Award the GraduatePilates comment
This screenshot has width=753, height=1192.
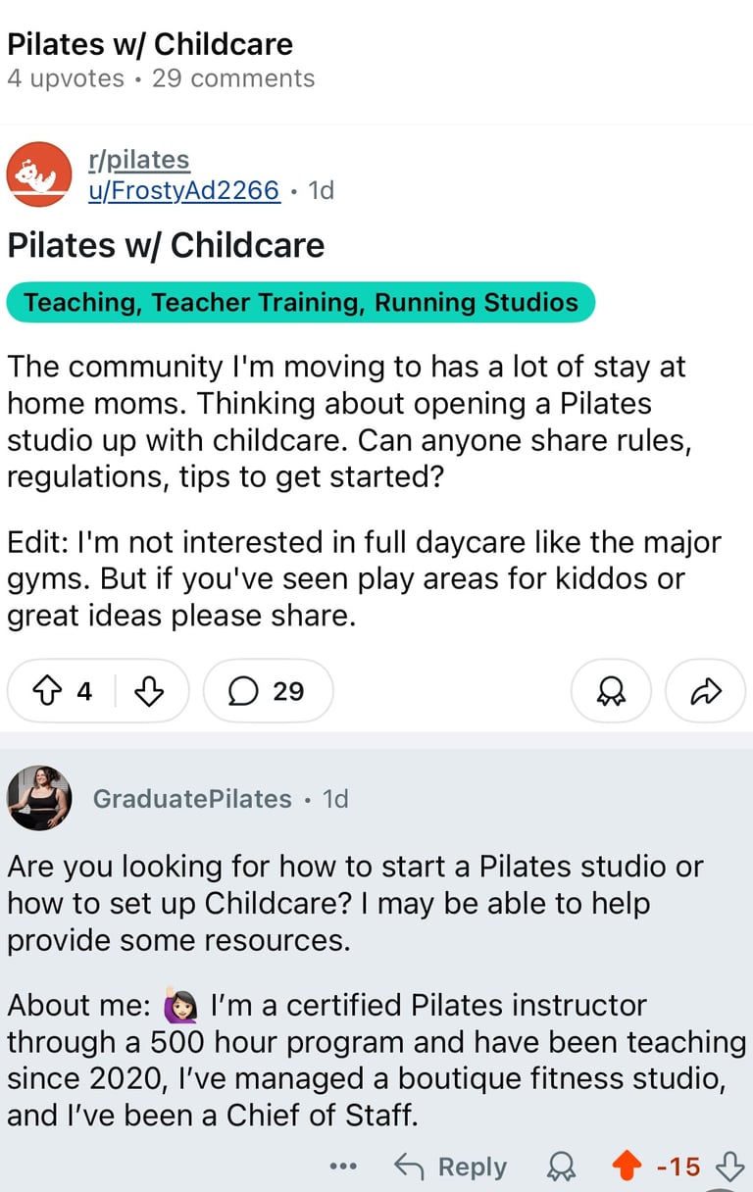pyautogui.click(x=561, y=1167)
